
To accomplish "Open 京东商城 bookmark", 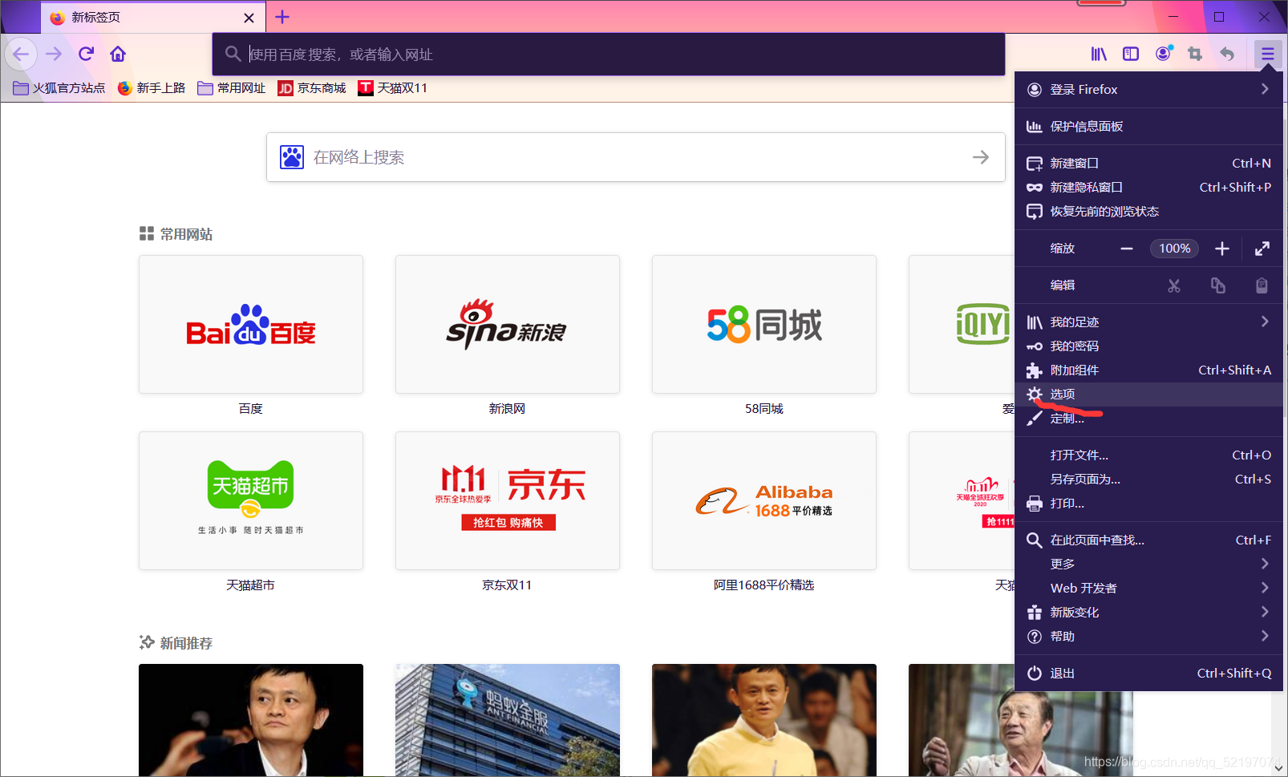I will 312,88.
